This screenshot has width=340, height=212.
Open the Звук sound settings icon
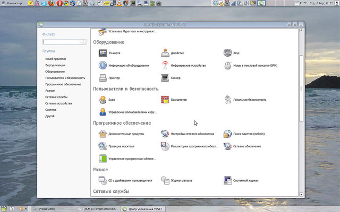tap(227, 53)
